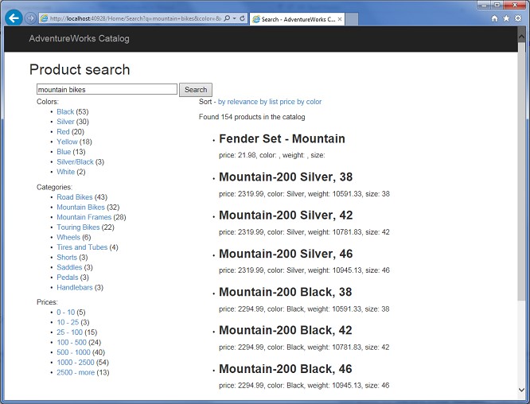Filter by Mountain Frames category
The height and width of the screenshot is (404, 530).
click(x=84, y=217)
